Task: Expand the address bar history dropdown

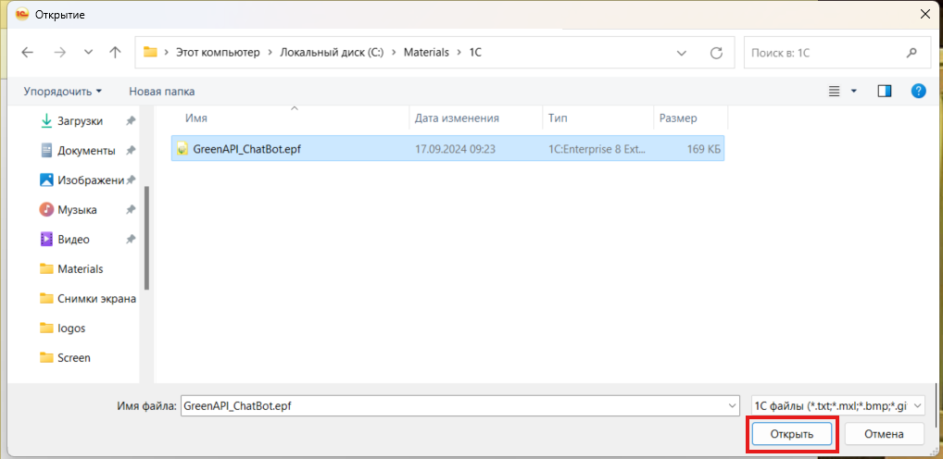Action: coord(682,53)
